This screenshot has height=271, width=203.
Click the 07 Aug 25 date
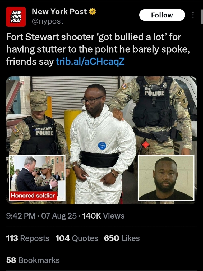pos(59,216)
